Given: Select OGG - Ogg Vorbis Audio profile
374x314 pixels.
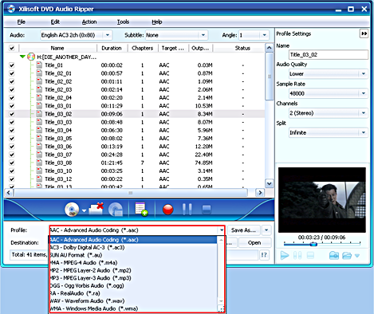Looking at the screenshot, I should (x=133, y=285).
